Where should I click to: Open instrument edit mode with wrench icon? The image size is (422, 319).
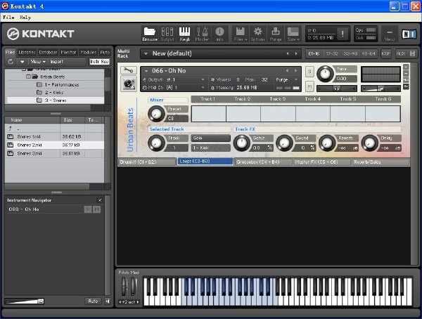129,70
